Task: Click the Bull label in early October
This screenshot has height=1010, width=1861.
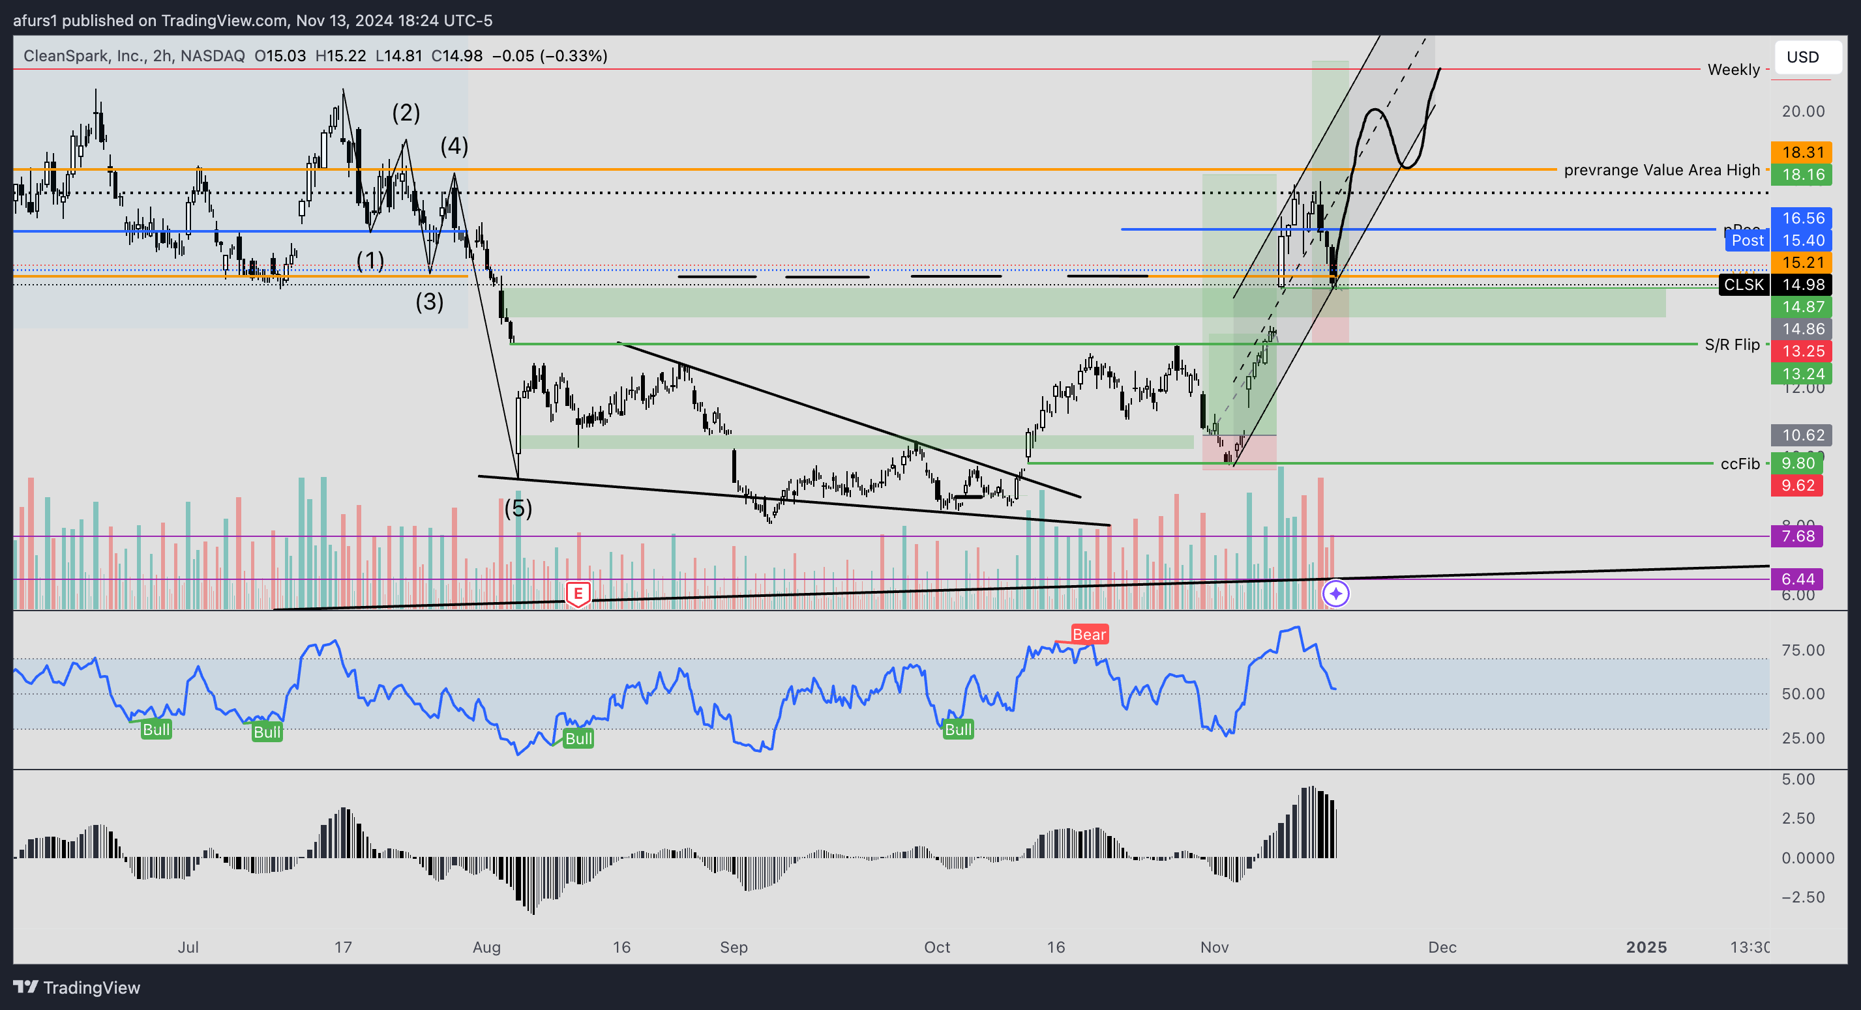Action: [958, 729]
